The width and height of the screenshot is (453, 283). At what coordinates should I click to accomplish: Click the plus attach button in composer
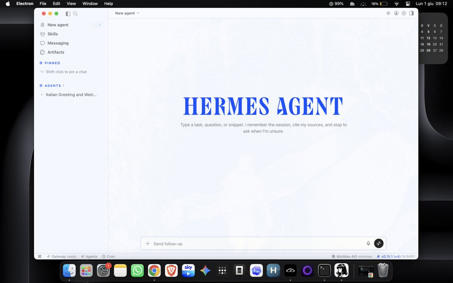[148, 244]
